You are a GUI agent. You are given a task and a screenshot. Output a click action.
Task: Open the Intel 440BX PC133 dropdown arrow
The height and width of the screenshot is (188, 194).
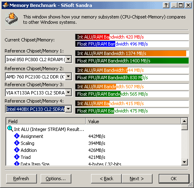point(68,109)
